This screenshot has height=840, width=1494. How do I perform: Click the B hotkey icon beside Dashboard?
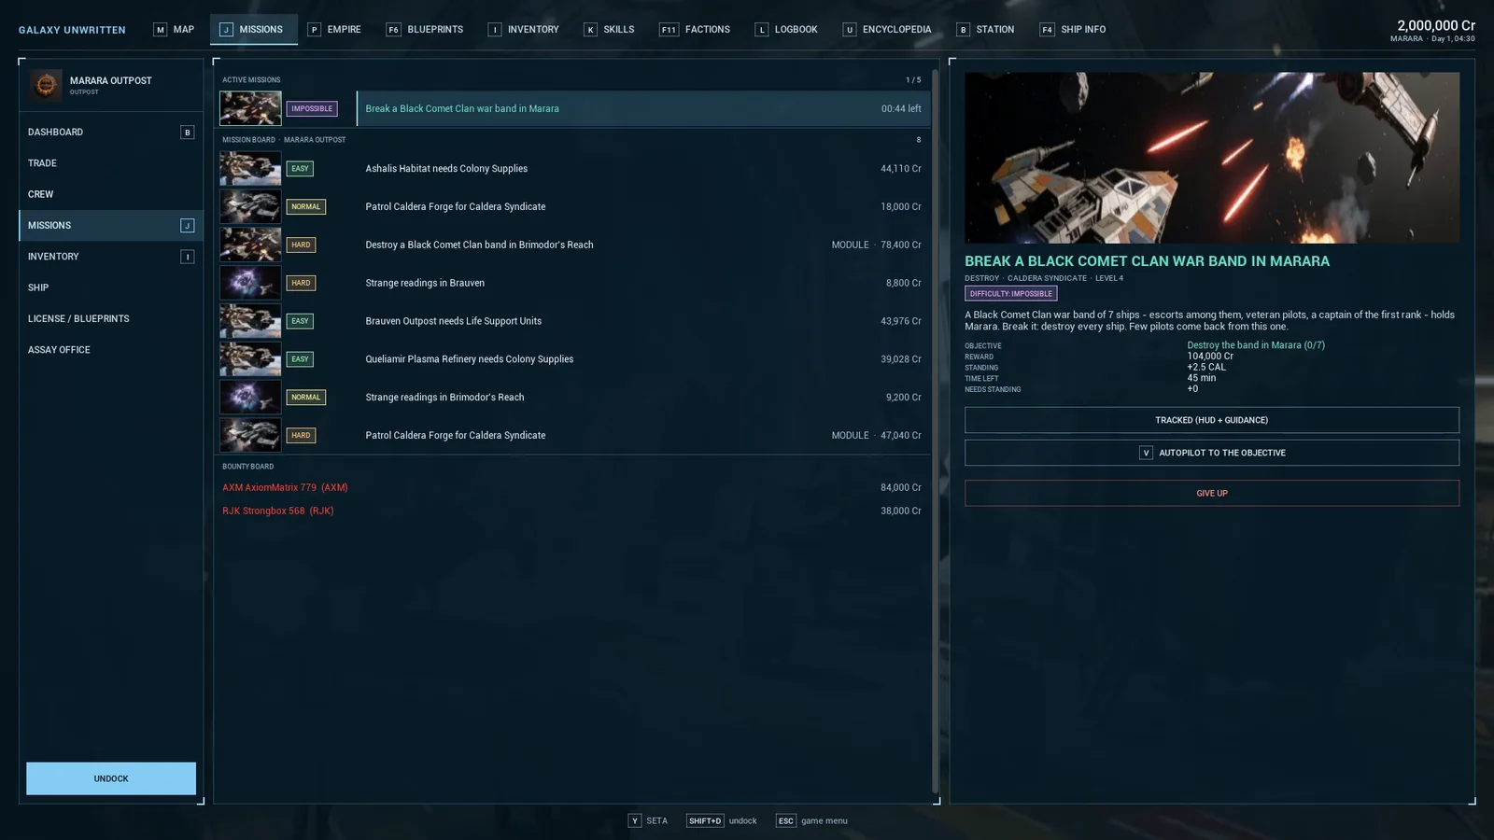coord(187,133)
